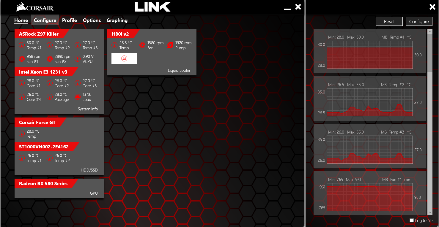This screenshot has width=439, height=227.
Task: Click the Corsair logo
Action: pos(35,7)
